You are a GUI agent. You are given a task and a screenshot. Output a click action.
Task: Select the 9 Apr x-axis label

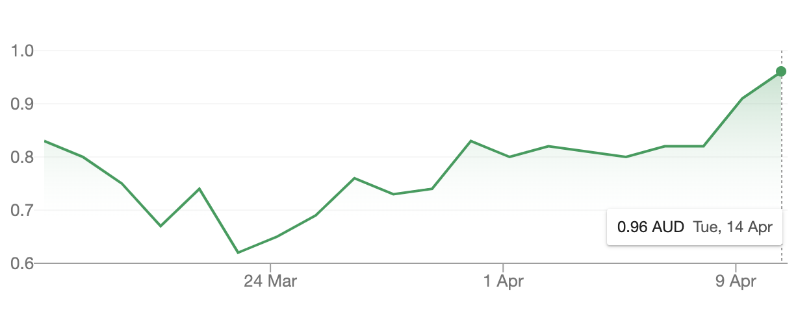(736, 281)
